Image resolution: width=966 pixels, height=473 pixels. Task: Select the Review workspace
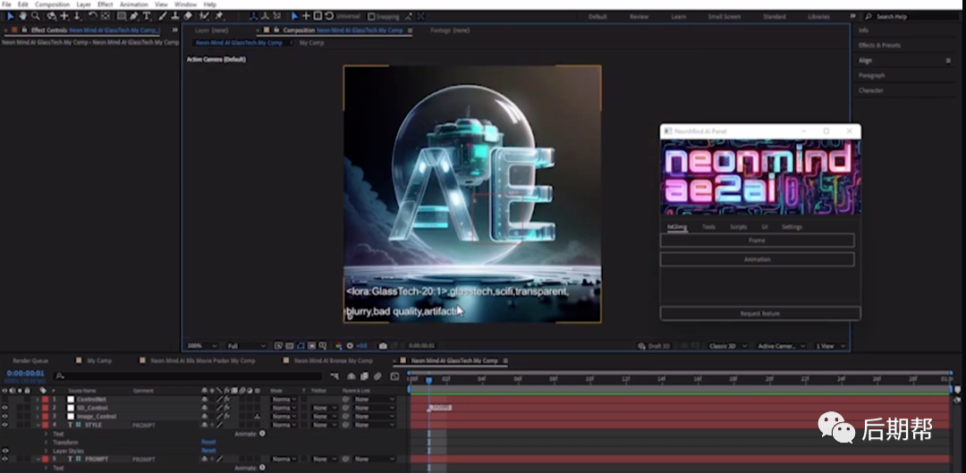[x=639, y=17]
